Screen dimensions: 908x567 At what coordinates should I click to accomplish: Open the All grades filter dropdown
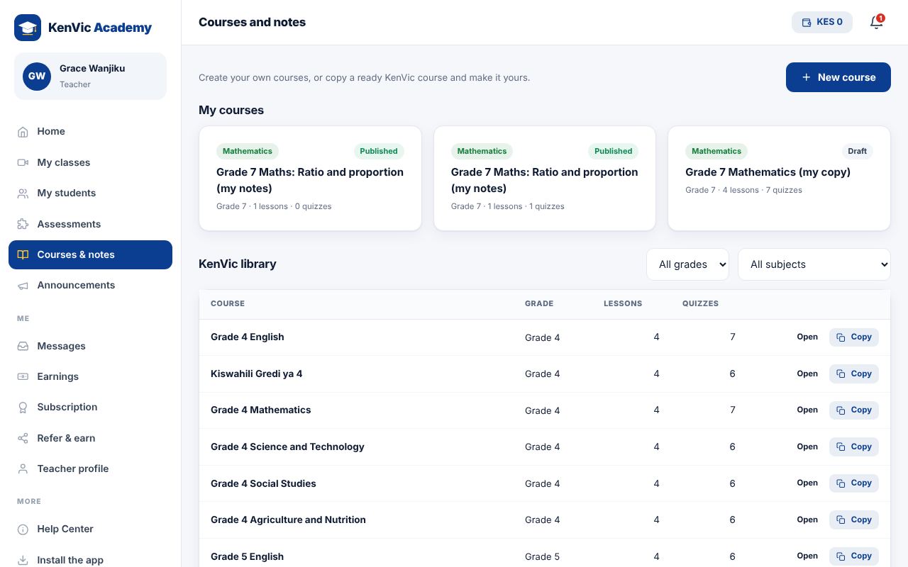(x=687, y=264)
